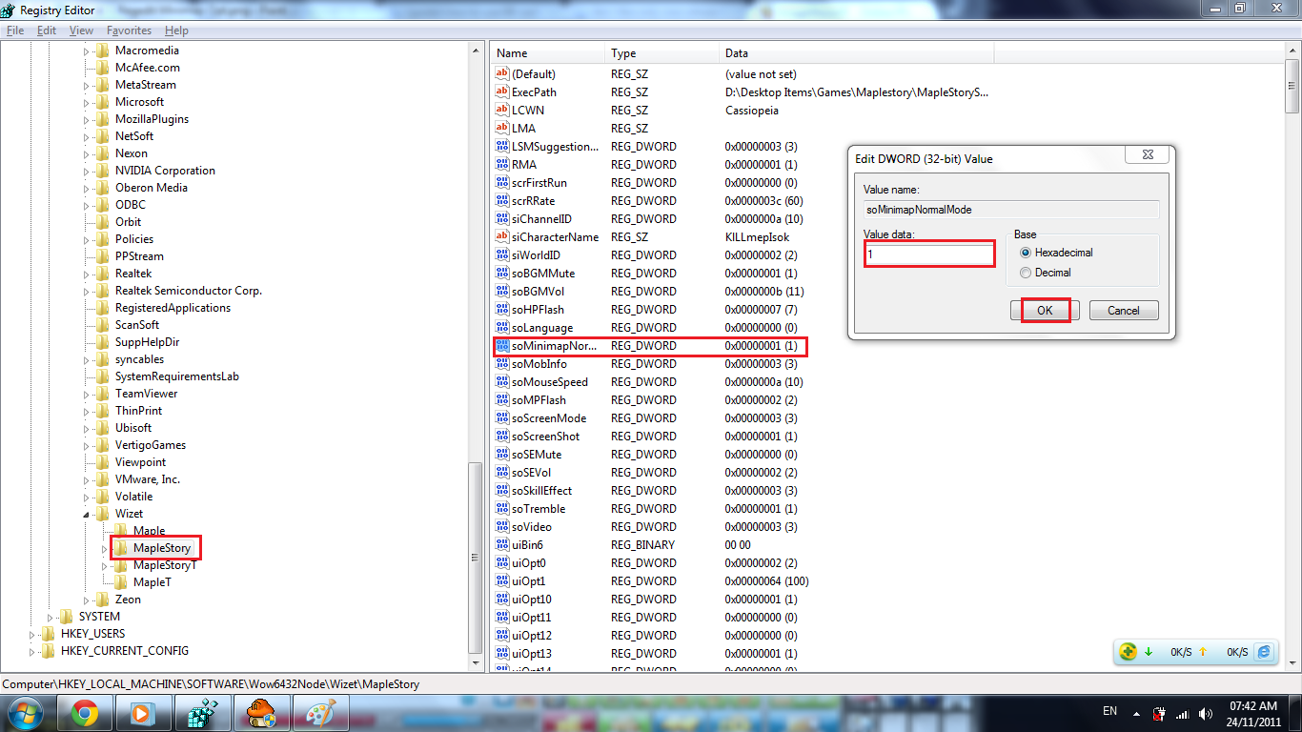The width and height of the screenshot is (1302, 732).
Task: Click the KILLmepIsok data cell
Action: click(757, 237)
